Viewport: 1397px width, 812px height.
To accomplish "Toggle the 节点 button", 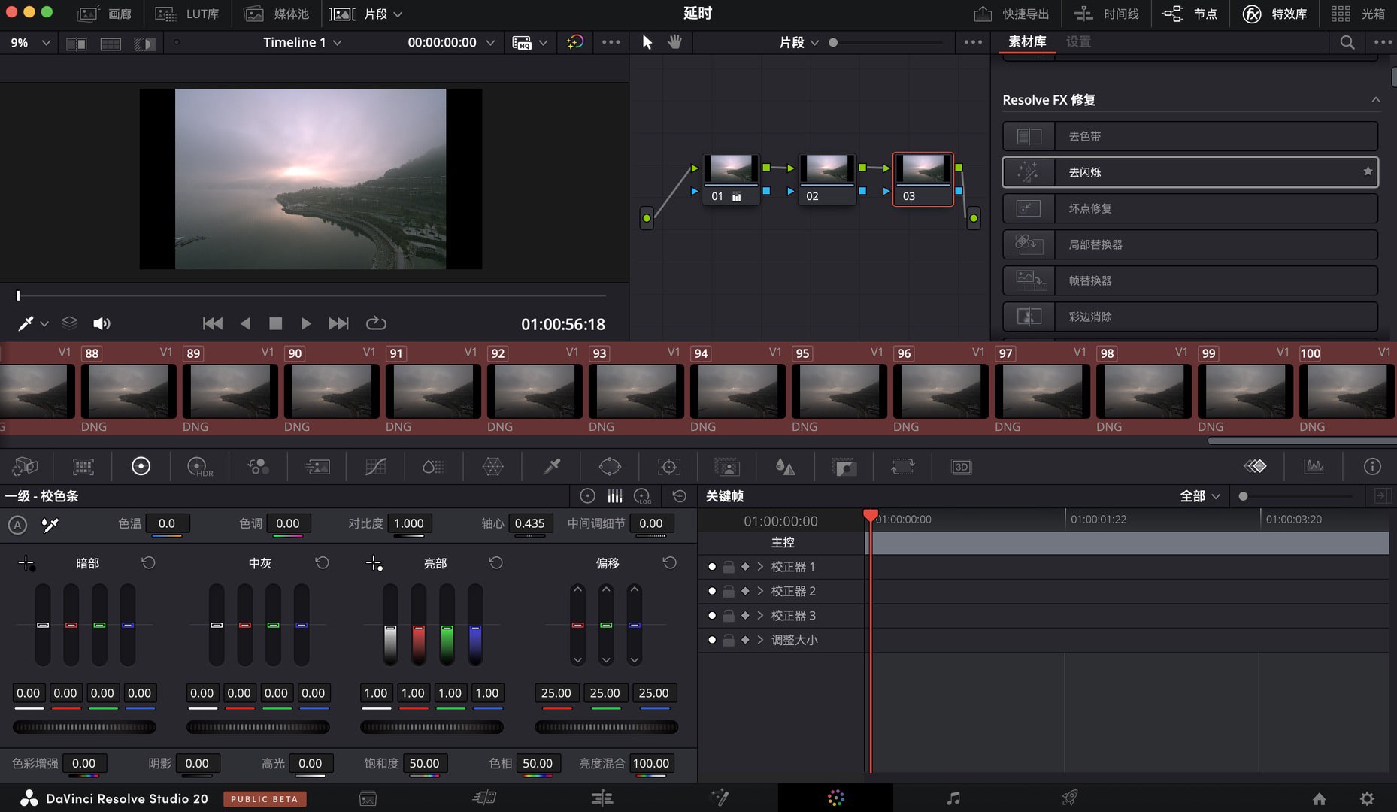I will pyautogui.click(x=1189, y=14).
